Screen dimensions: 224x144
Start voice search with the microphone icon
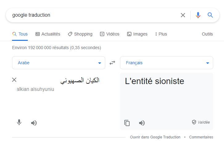[x=198, y=15]
